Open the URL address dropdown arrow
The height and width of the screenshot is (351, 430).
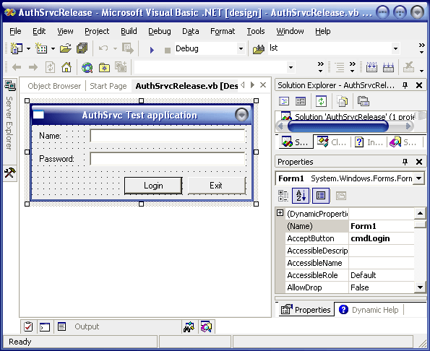[x=291, y=67]
